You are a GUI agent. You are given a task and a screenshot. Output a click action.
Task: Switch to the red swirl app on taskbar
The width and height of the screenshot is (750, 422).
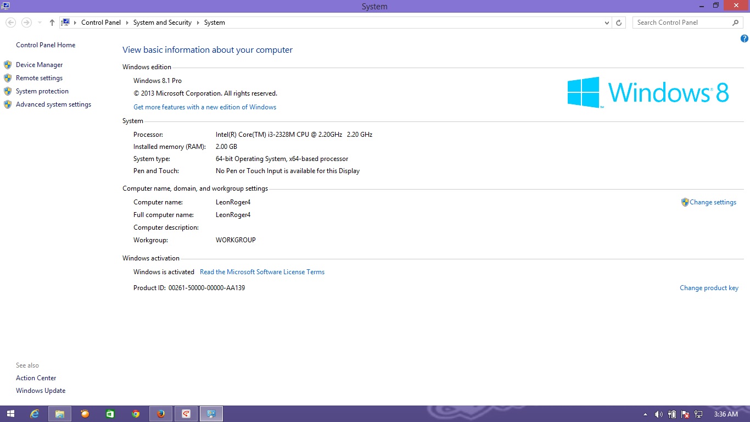186,414
